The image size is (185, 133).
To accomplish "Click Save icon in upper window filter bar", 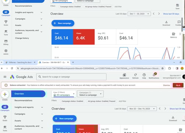I will [177, 5].
